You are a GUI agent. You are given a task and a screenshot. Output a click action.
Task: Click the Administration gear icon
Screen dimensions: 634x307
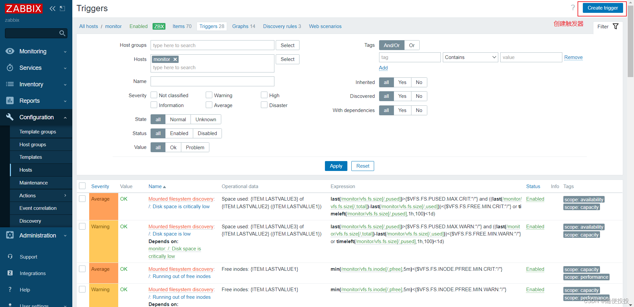click(10, 235)
